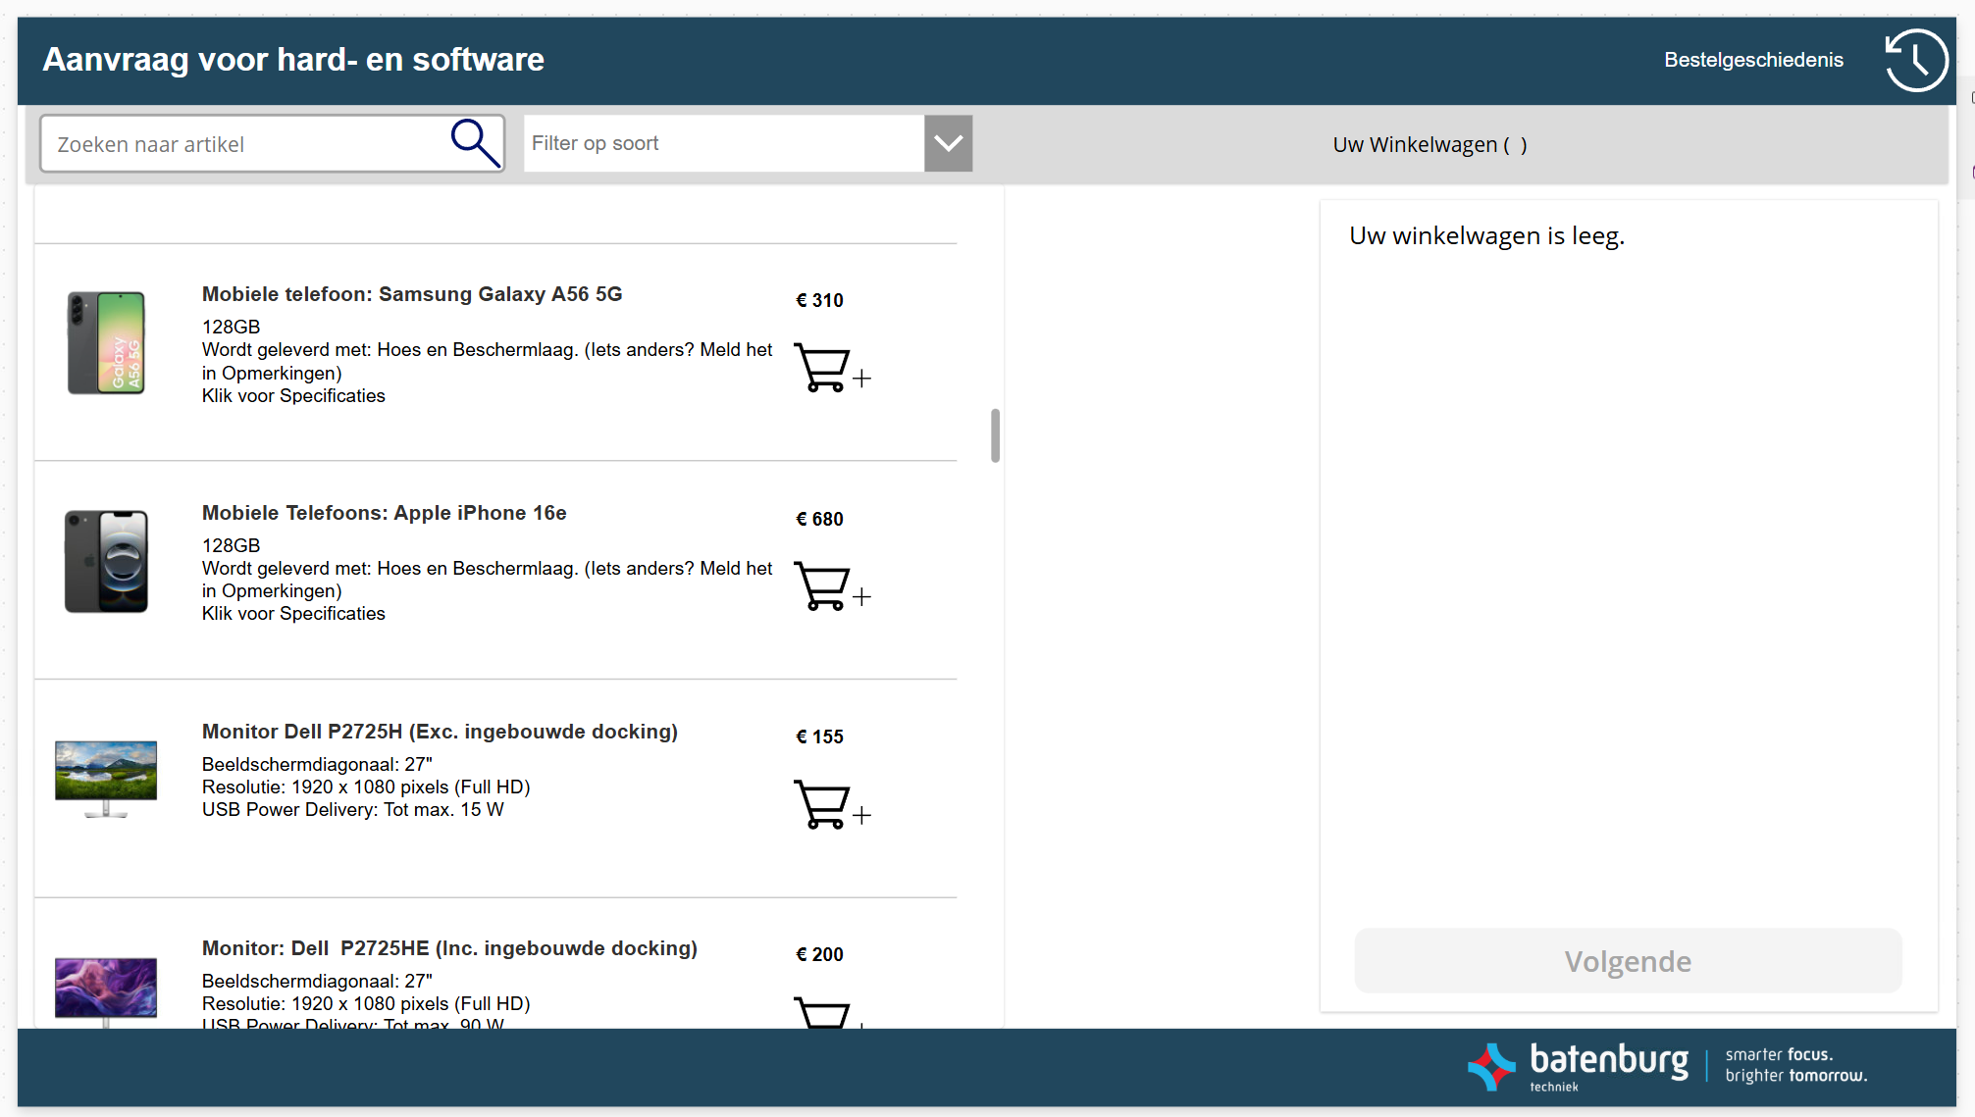This screenshot has height=1117, width=1975.
Task: Open the Monitor Dell P2725HE title
Action: pyautogui.click(x=449, y=948)
